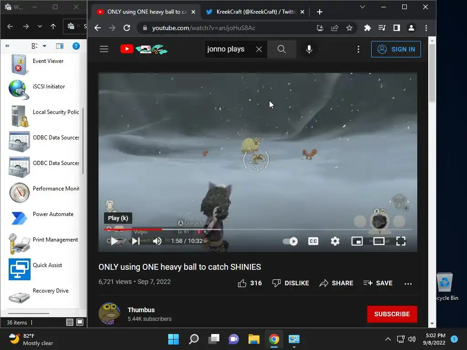Go up one folder in Explorer
Image resolution: width=467 pixels, height=350 pixels.
53,26
